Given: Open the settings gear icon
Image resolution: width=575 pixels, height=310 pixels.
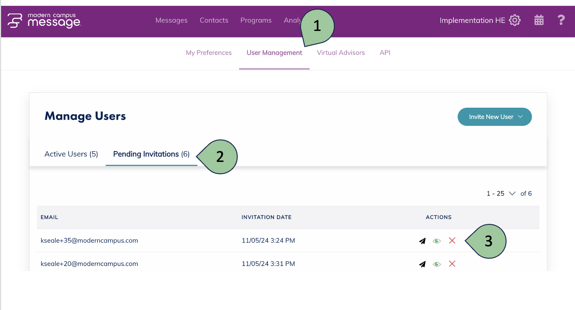Looking at the screenshot, I should click(x=515, y=20).
